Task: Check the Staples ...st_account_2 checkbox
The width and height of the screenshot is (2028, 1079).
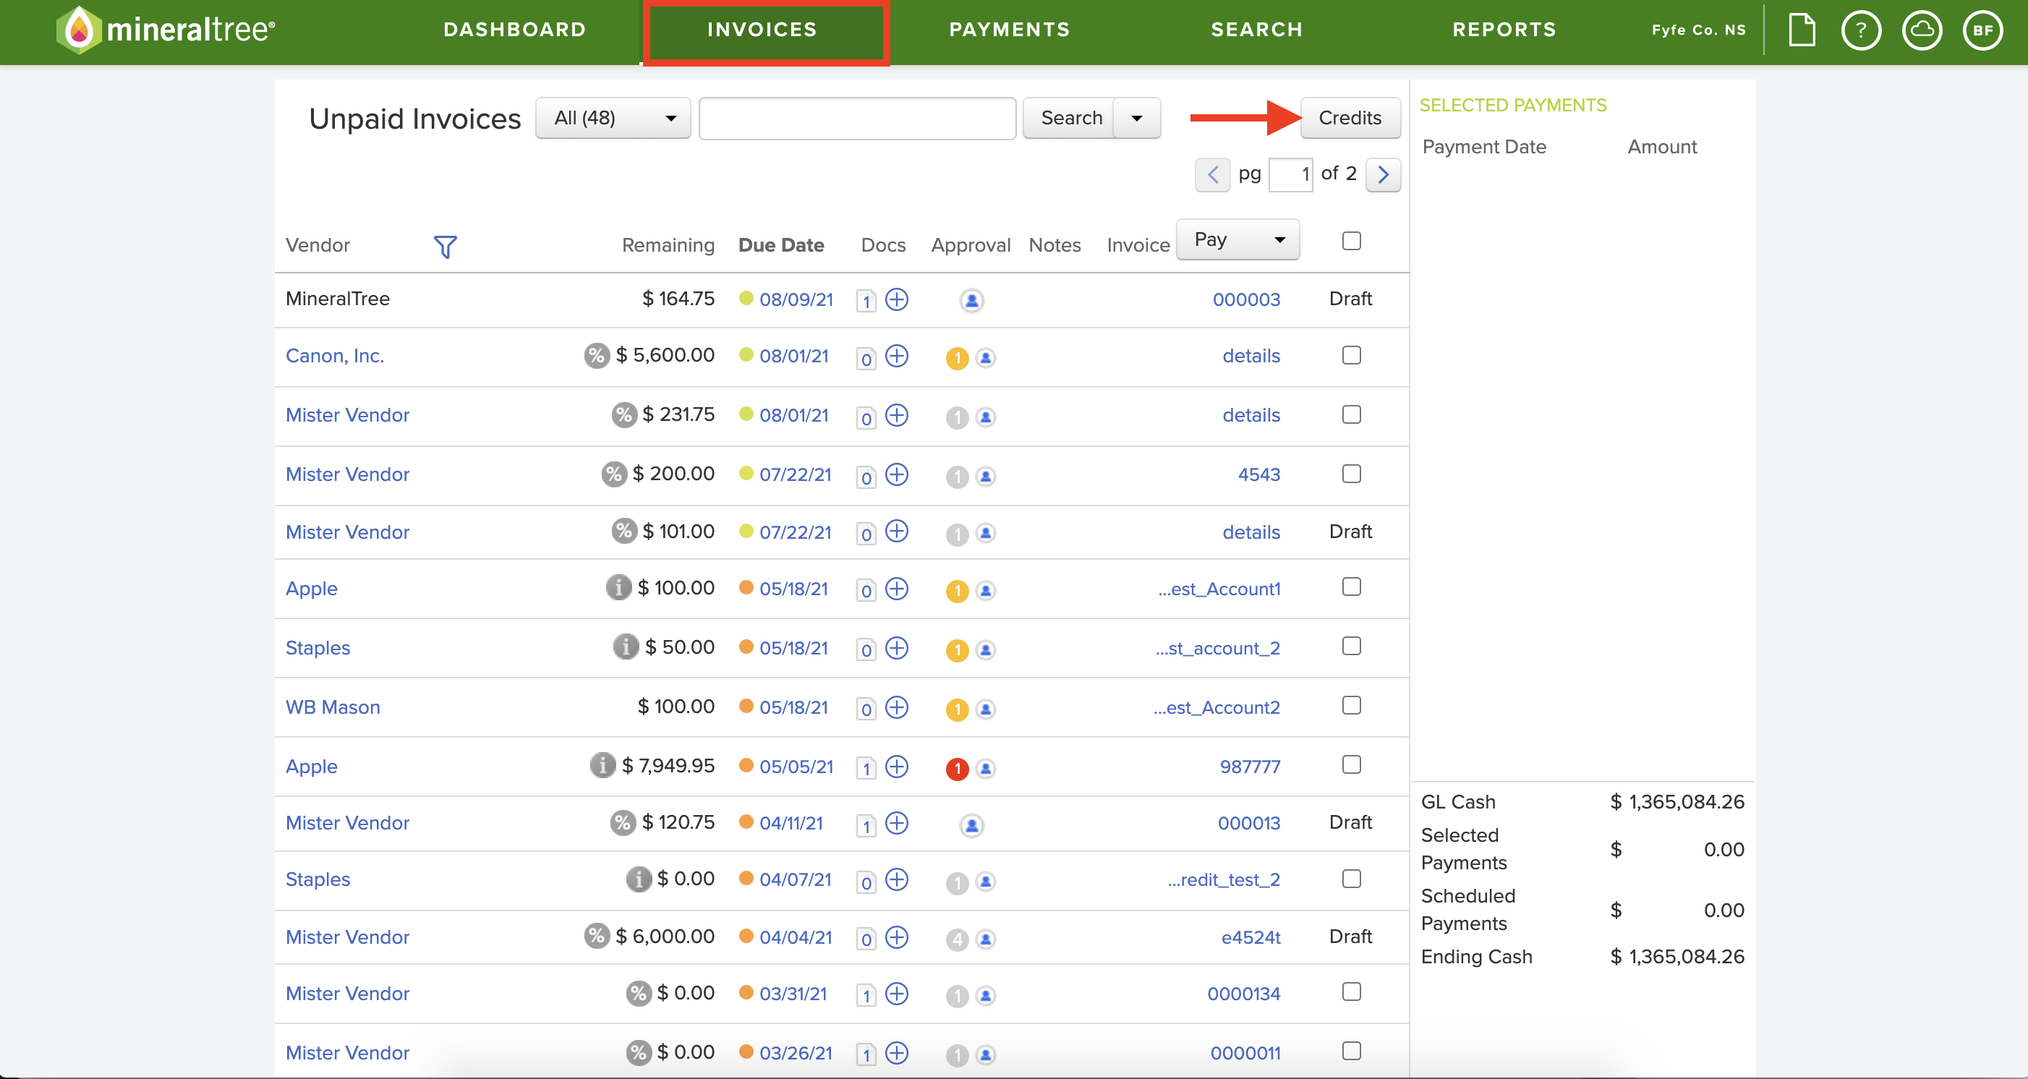Action: [x=1352, y=645]
